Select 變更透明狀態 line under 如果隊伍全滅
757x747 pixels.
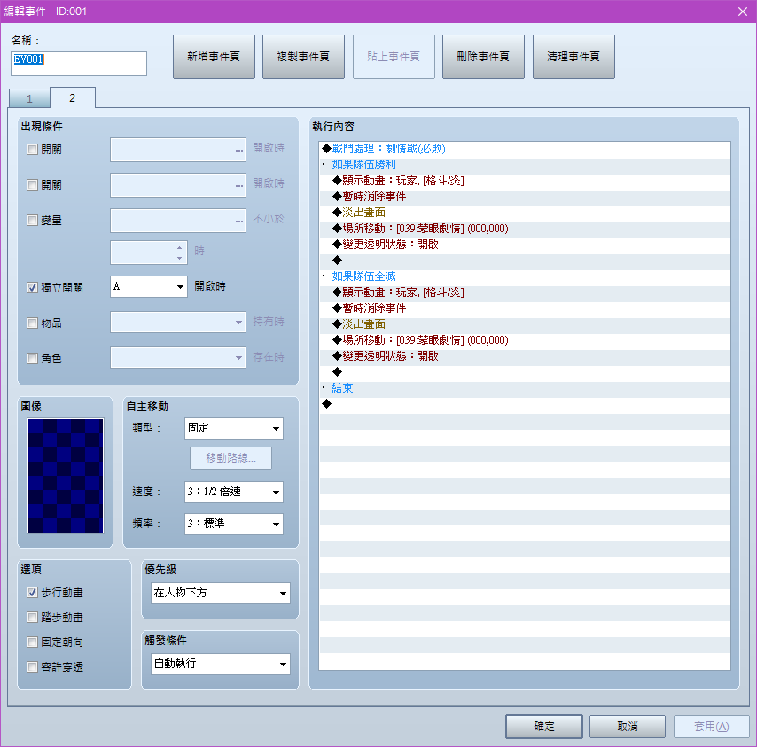point(524,356)
